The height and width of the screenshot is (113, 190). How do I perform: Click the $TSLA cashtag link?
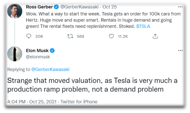[143, 26]
